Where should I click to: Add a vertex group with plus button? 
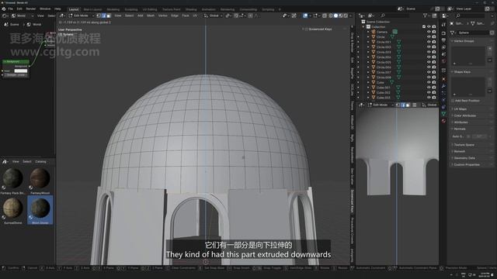490,48
